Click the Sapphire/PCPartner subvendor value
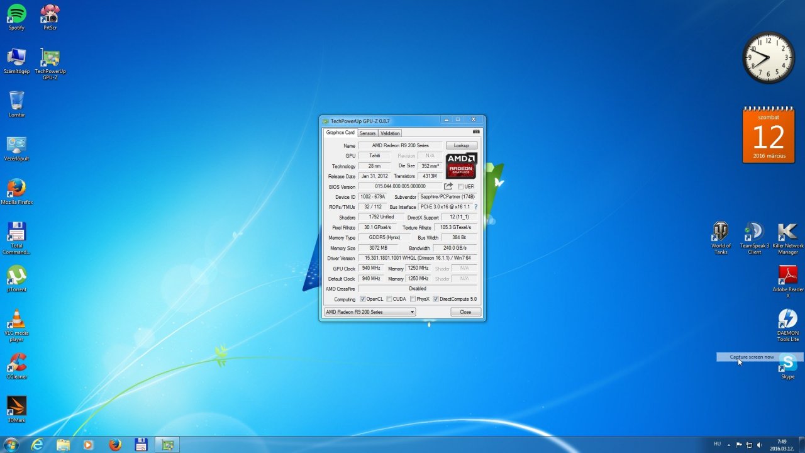 point(448,197)
